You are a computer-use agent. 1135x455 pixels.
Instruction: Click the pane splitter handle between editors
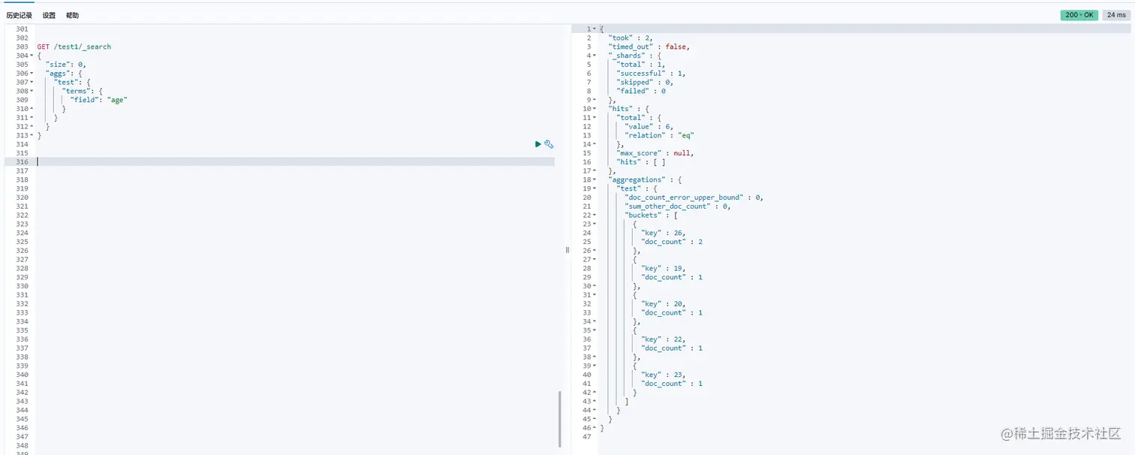tap(567, 250)
